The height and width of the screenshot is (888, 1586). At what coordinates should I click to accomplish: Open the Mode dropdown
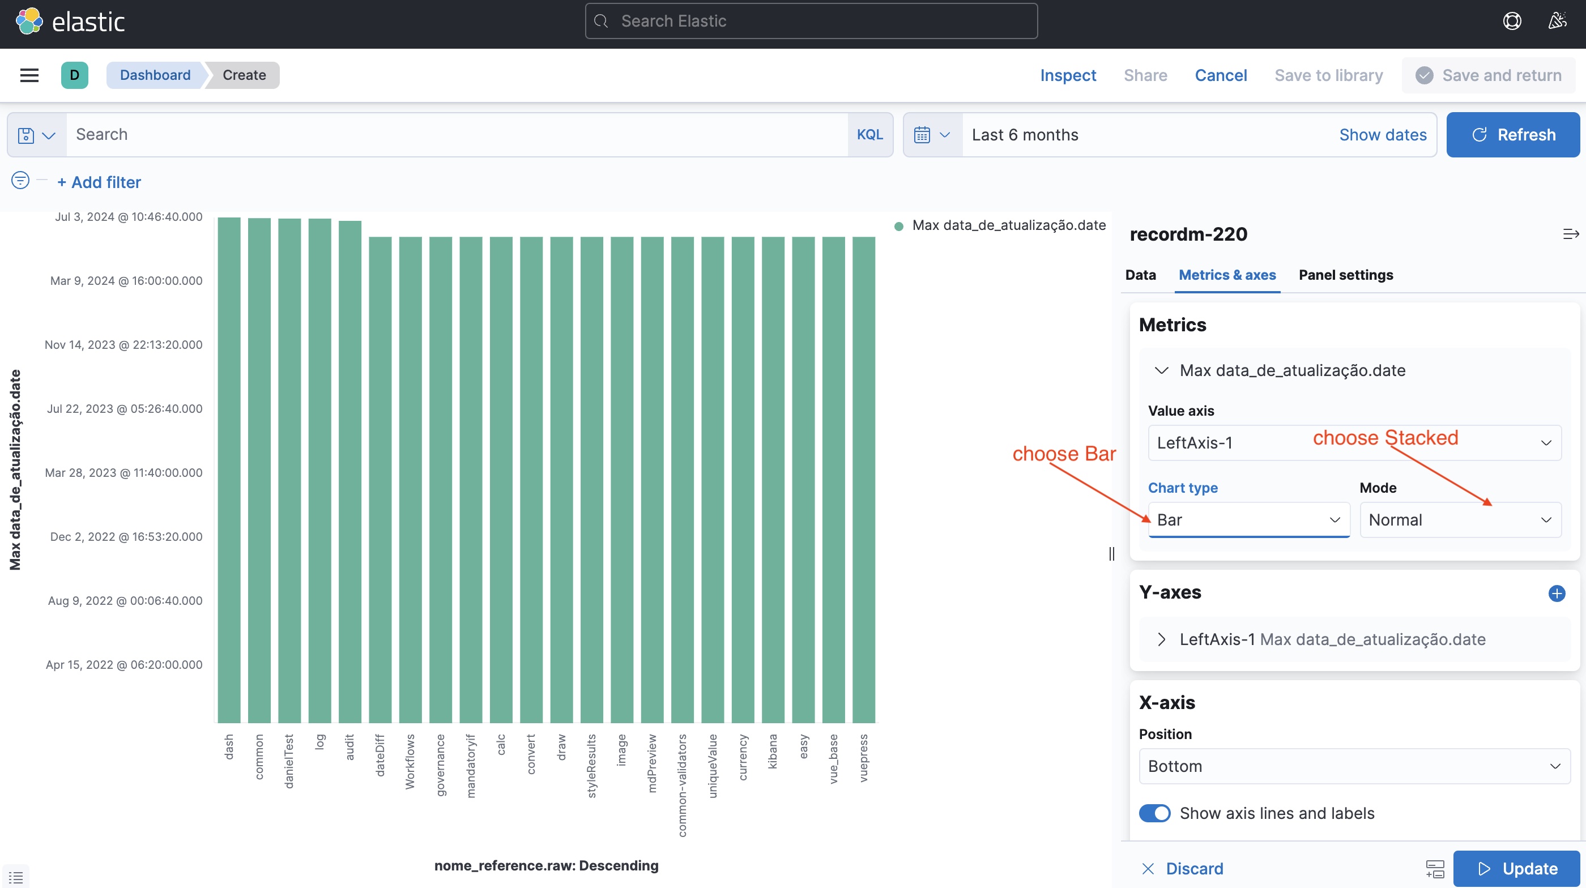1460,520
